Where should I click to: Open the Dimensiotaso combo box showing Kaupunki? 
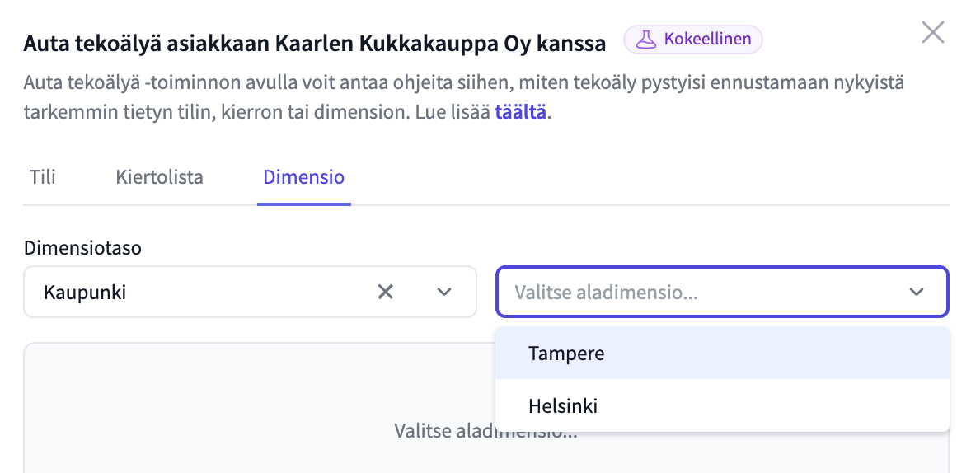click(x=206, y=292)
